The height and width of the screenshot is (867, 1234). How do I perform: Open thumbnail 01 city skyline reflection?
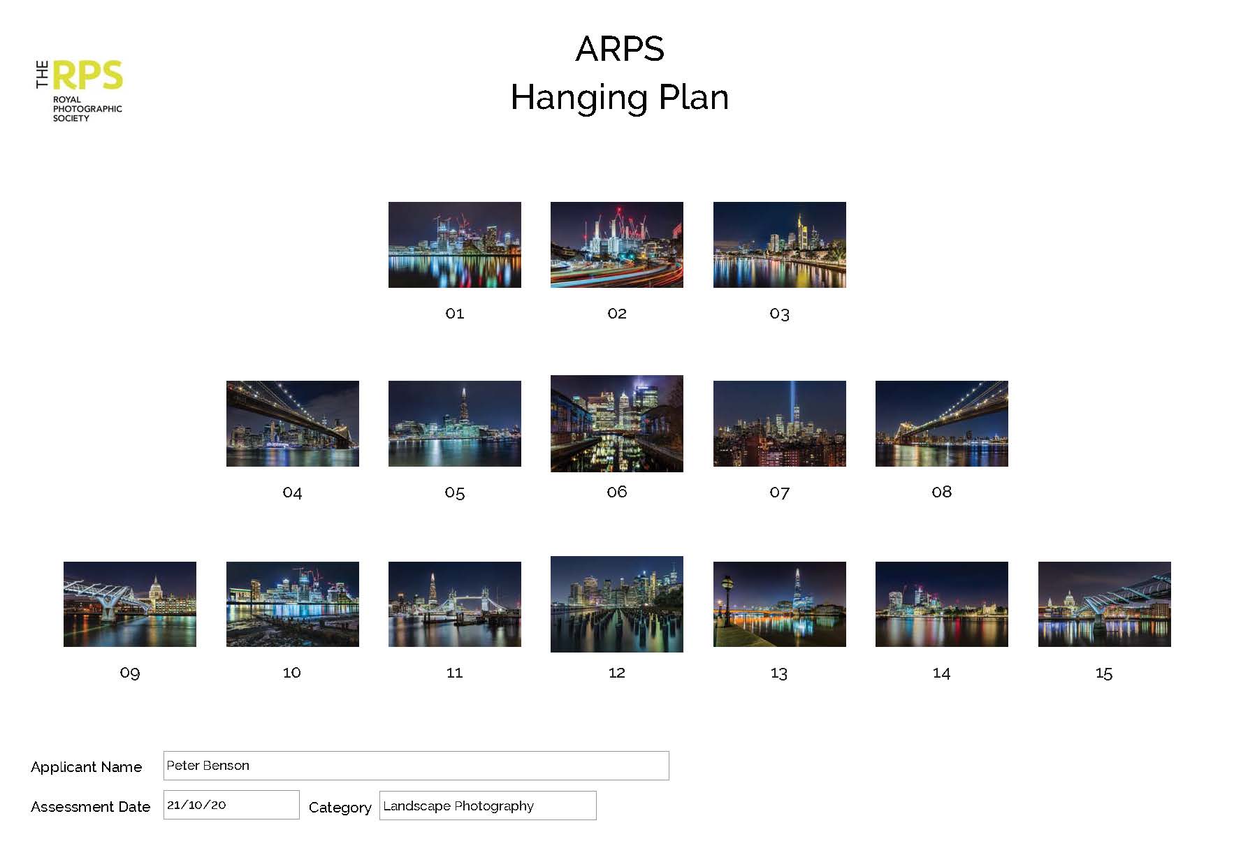pyautogui.click(x=454, y=245)
